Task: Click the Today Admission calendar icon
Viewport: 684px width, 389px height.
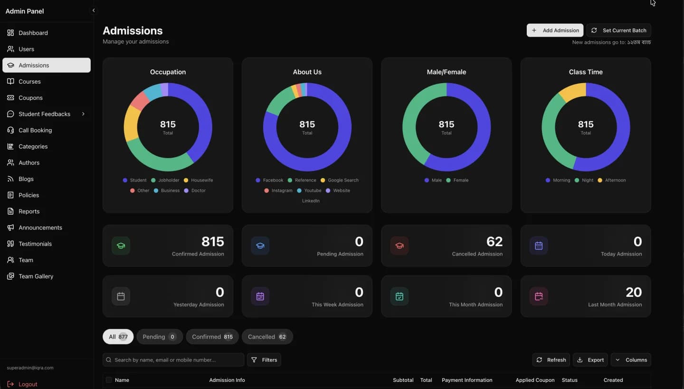Action: coord(539,246)
